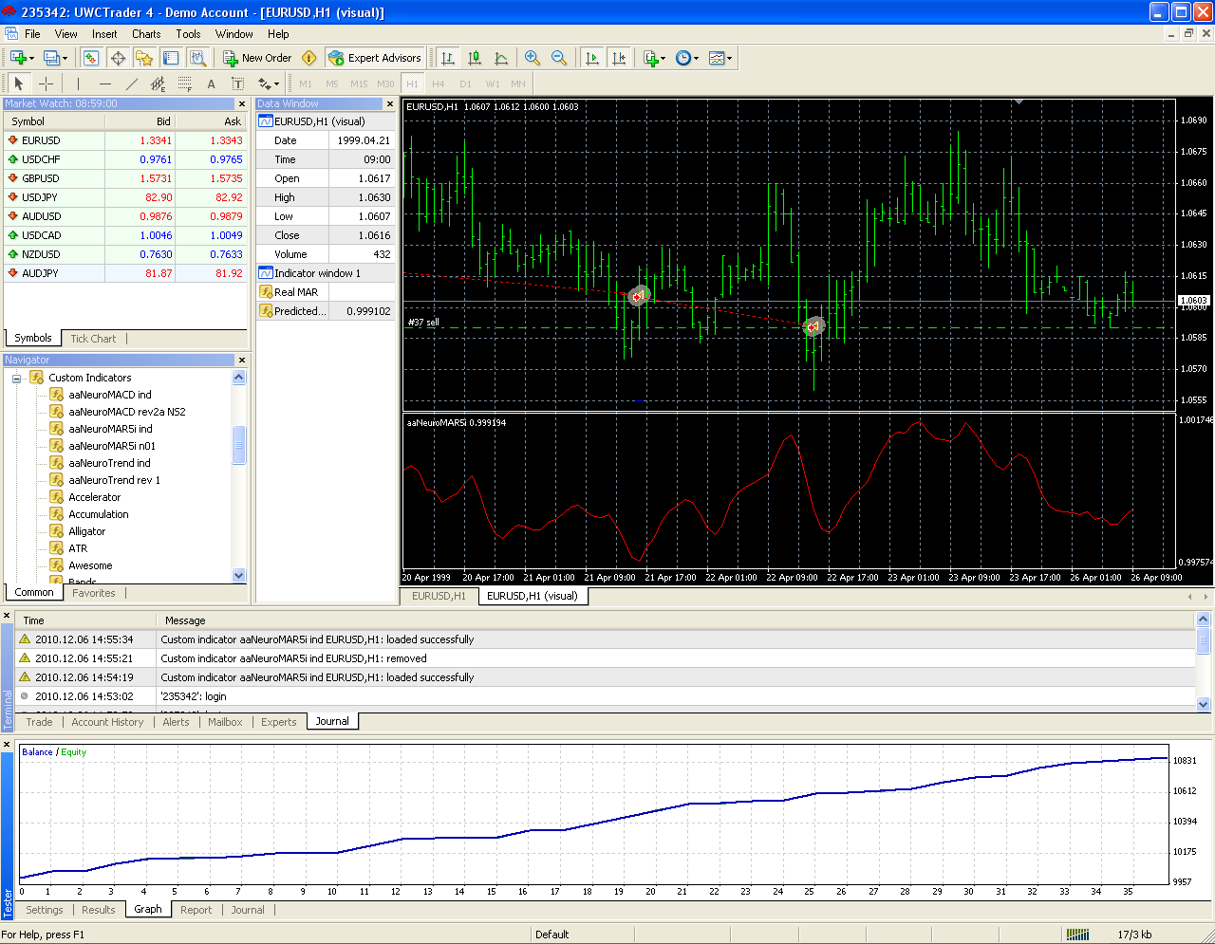This screenshot has width=1215, height=944.
Task: Open the Charts menu
Action: tap(146, 33)
